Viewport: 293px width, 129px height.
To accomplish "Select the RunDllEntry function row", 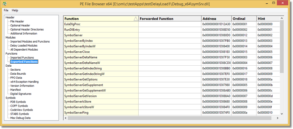I will click(101, 29).
